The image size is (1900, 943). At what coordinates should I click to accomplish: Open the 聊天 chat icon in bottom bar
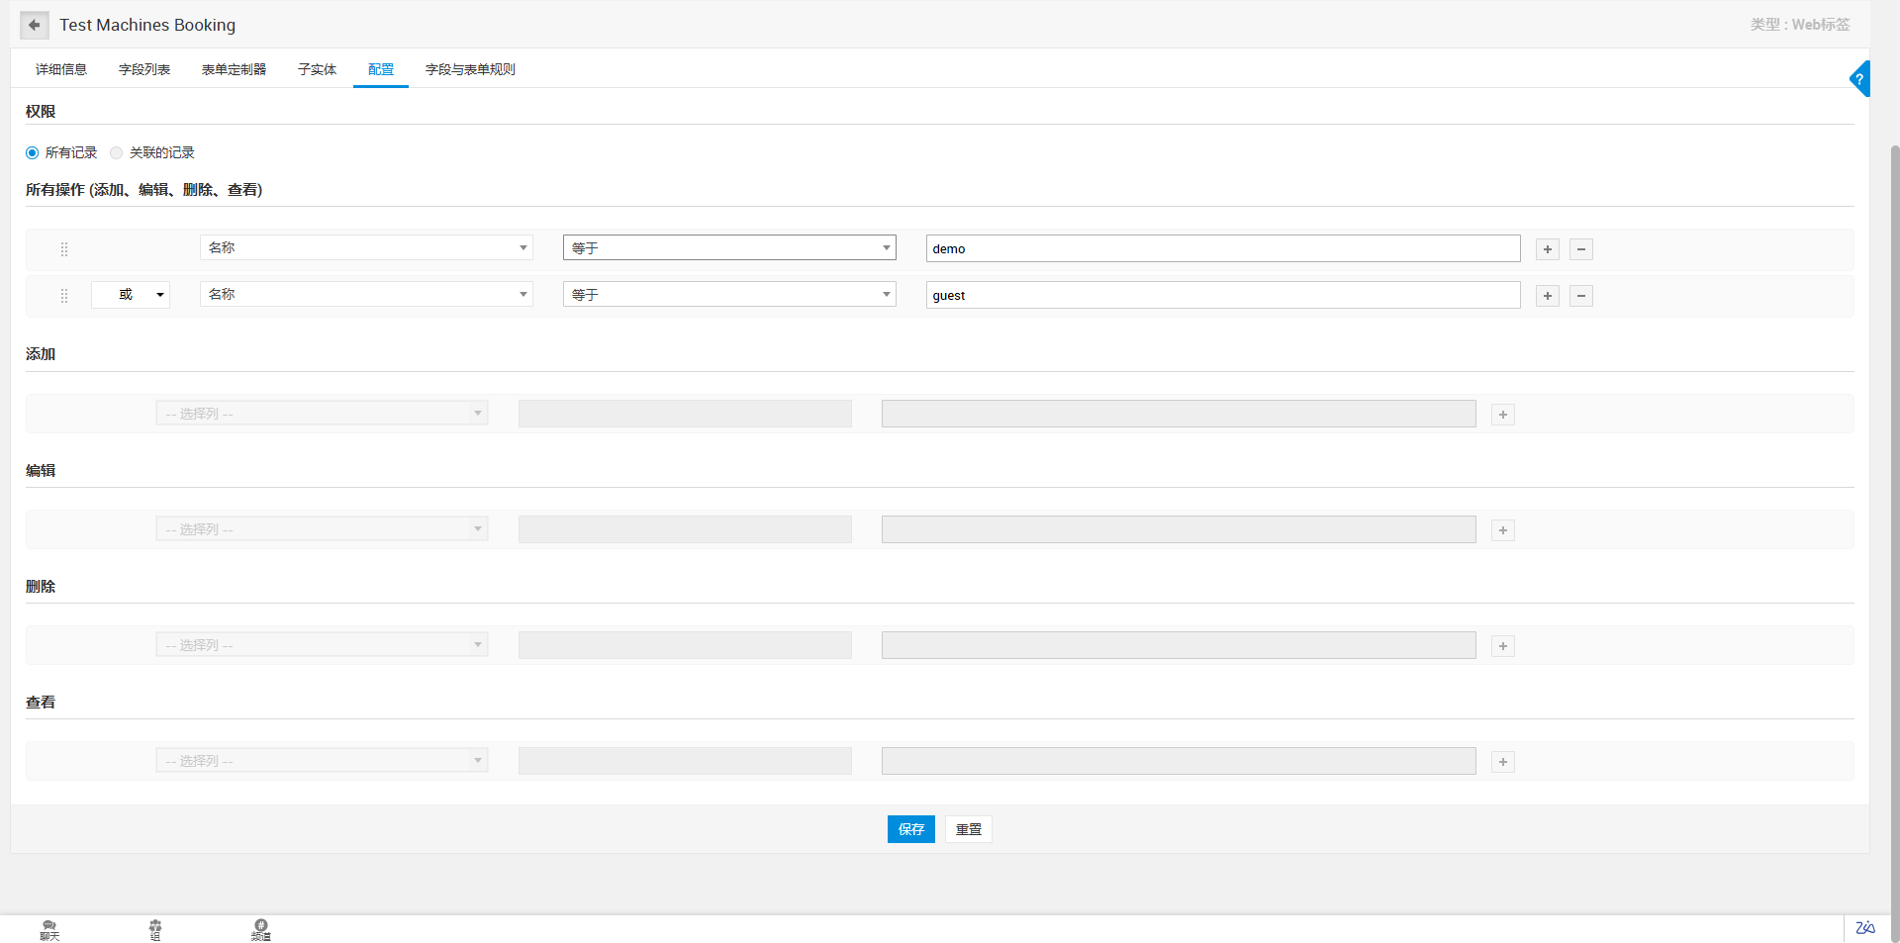pyautogui.click(x=49, y=929)
